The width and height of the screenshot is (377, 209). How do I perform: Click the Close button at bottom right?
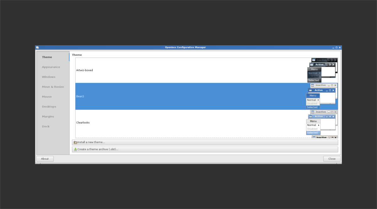pos(332,159)
